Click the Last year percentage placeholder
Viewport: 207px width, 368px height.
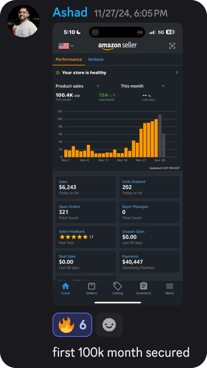(147, 95)
